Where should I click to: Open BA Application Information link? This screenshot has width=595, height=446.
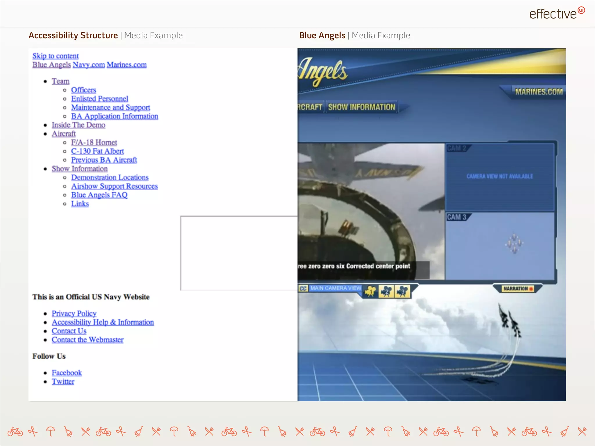click(115, 116)
